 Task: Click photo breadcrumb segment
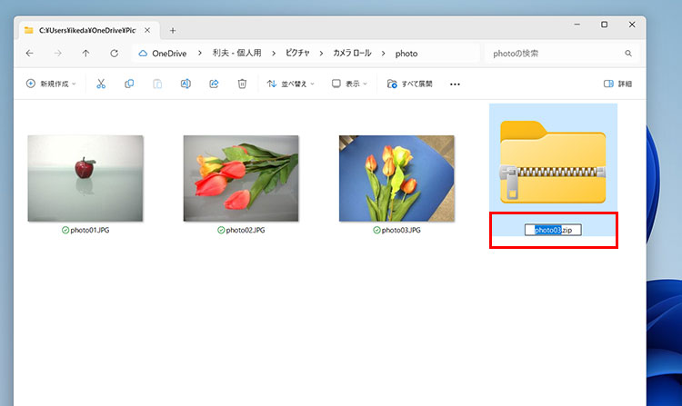click(406, 54)
